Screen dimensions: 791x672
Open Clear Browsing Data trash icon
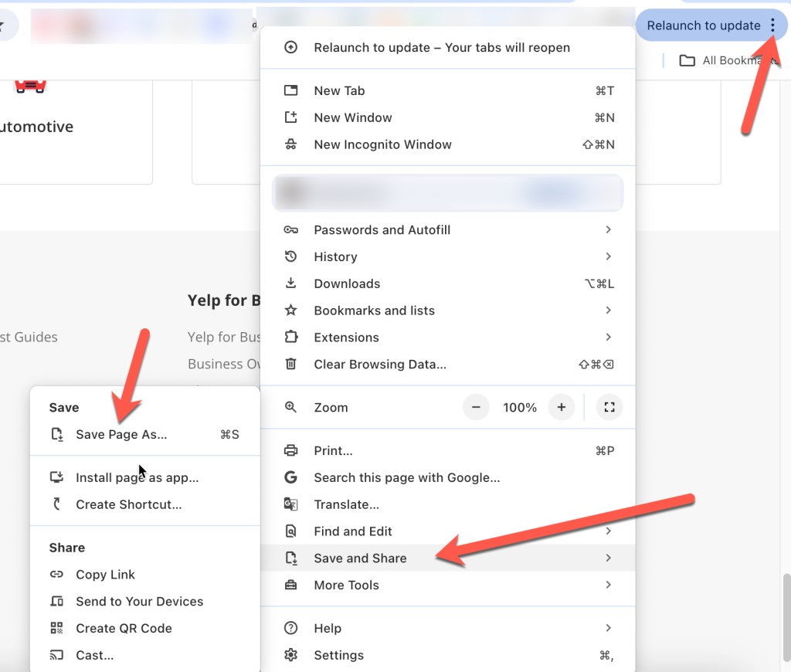[291, 365]
